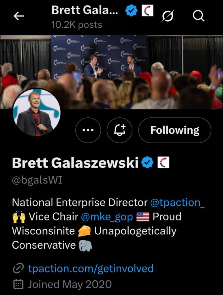The image size is (223, 295).
Task: Tap the blue verified badge beside Brett Galaszewski
Action: (x=148, y=162)
